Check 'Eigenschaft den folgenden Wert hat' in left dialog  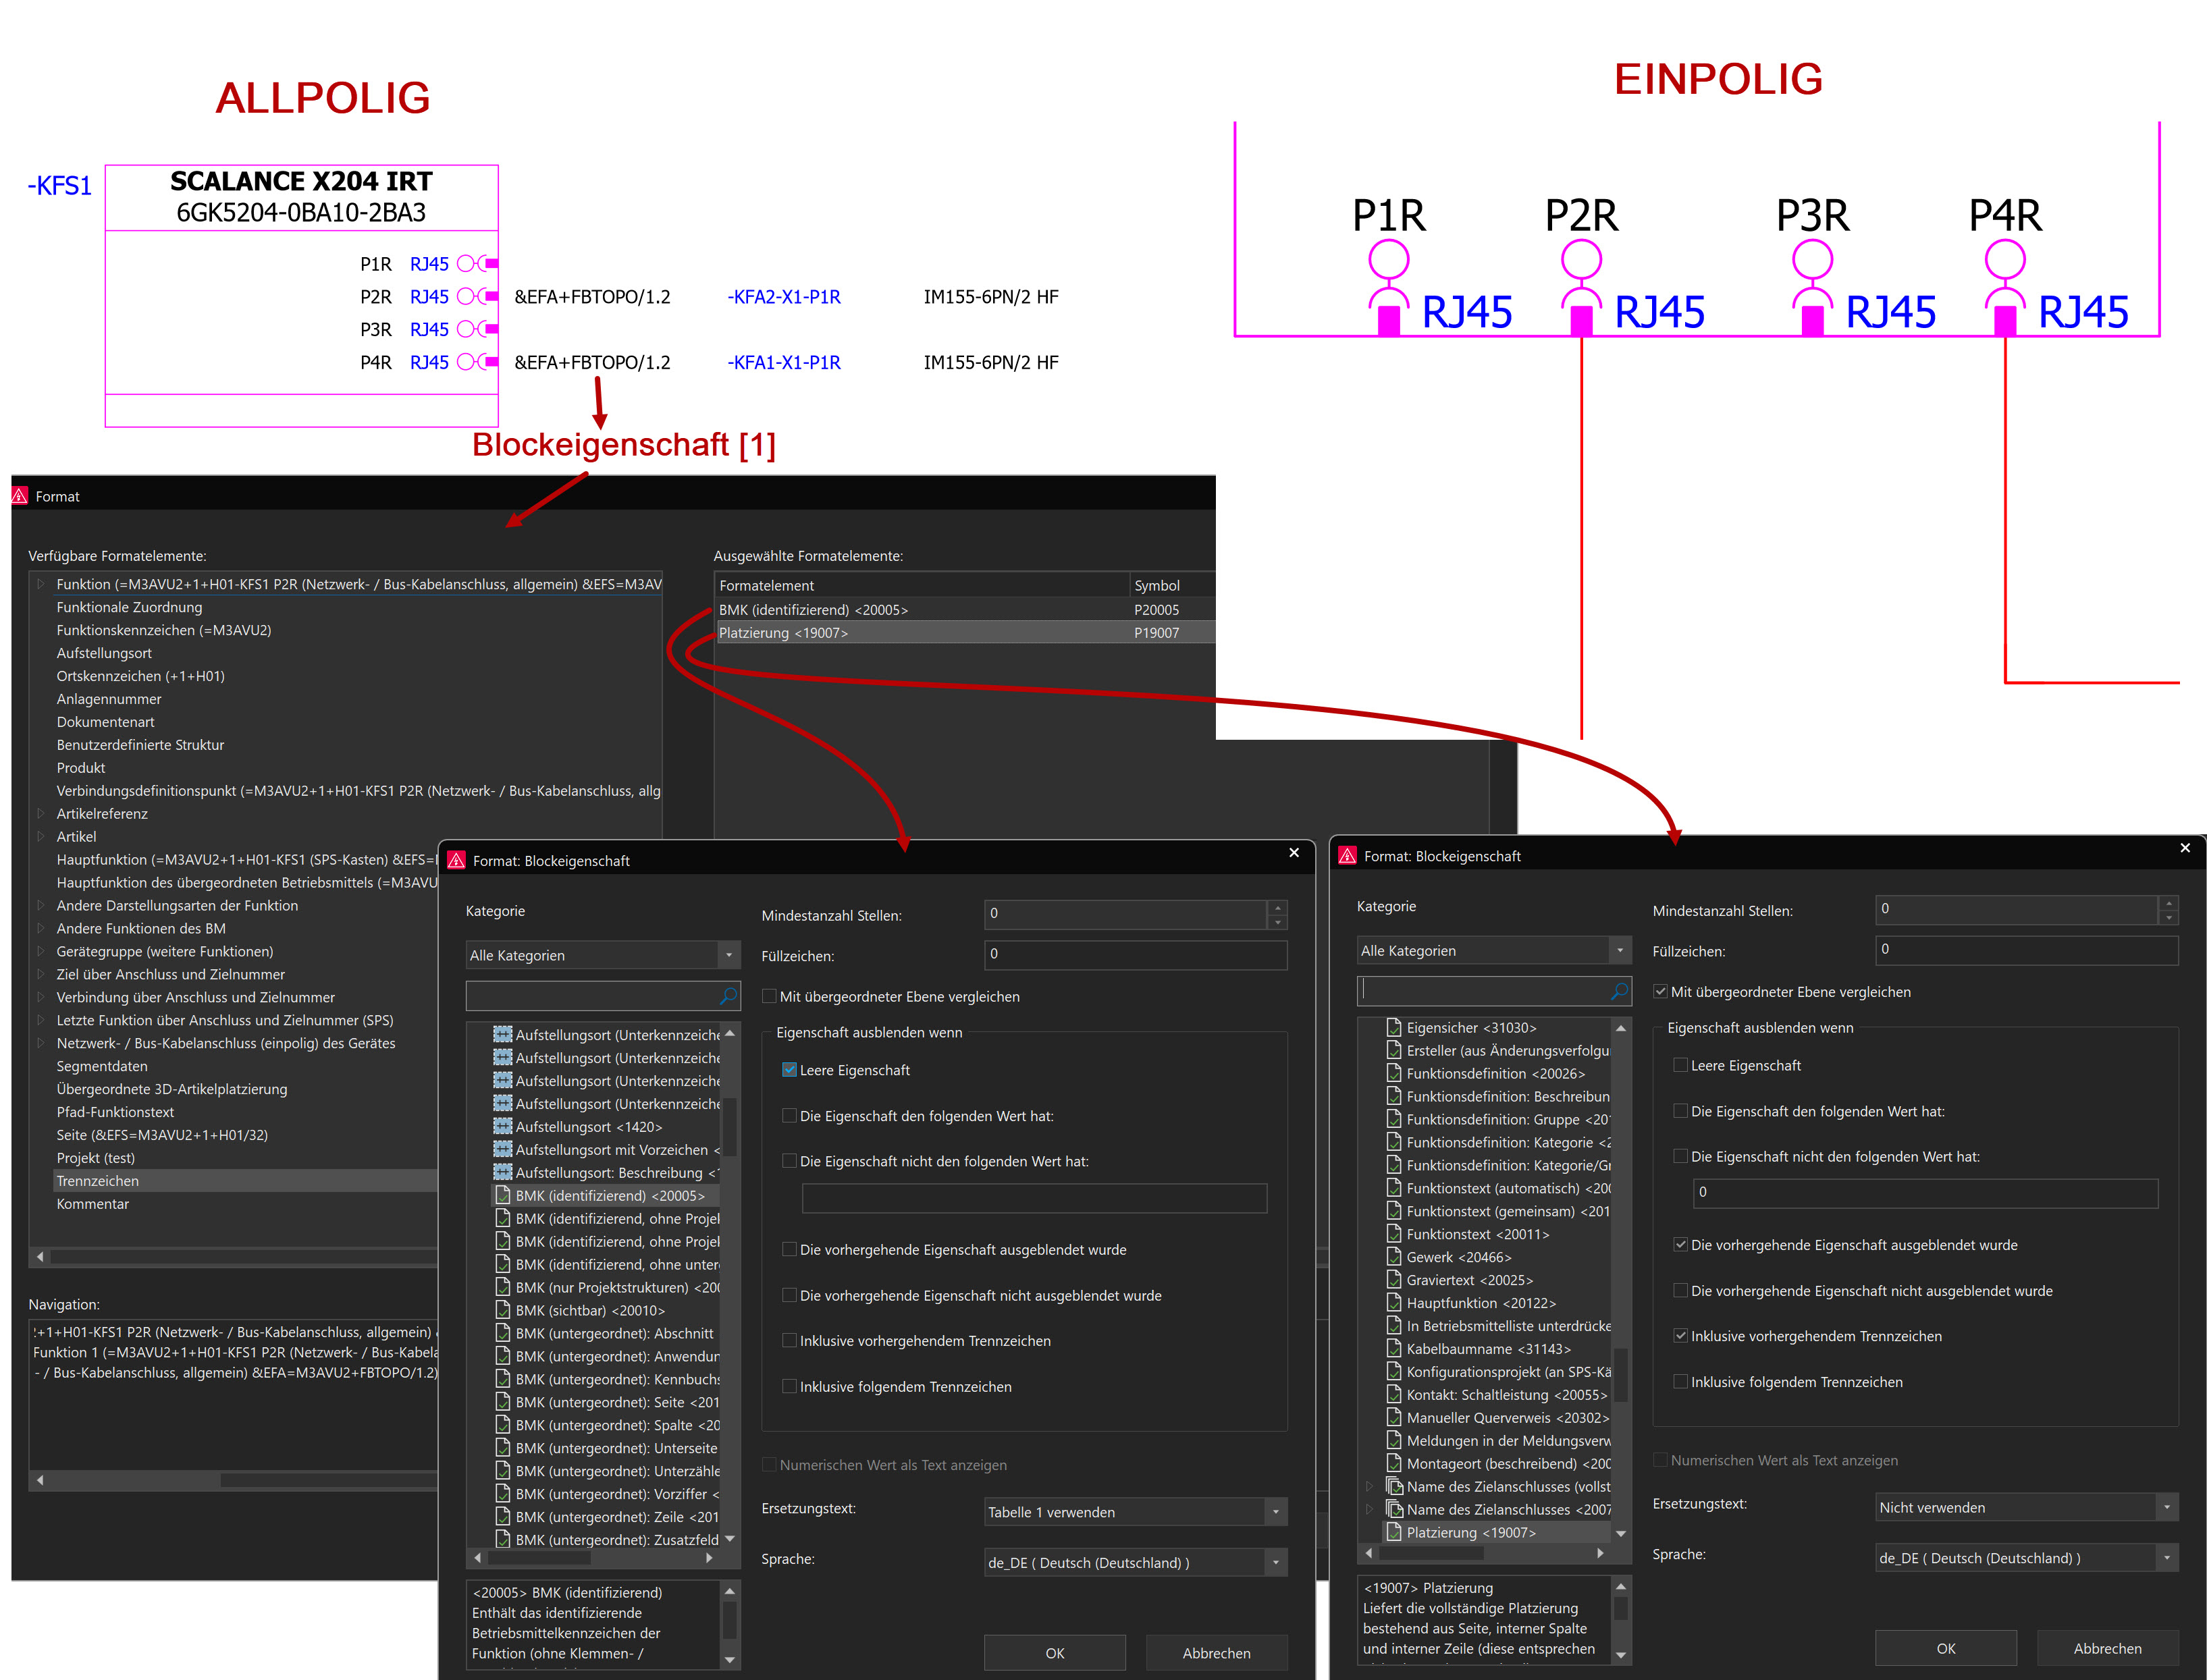click(x=789, y=1116)
